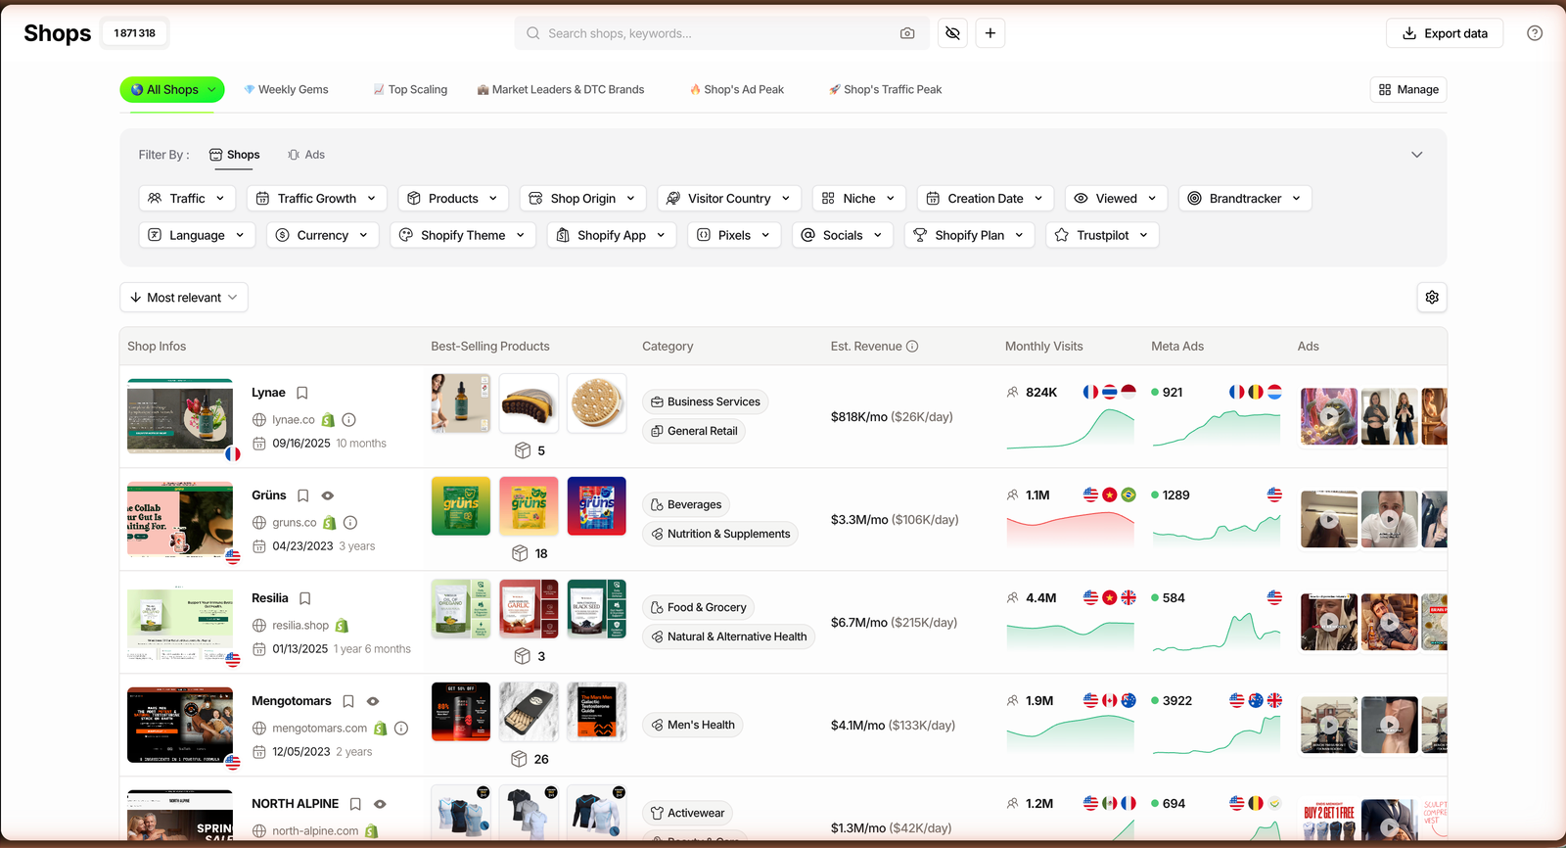
Task: Click the globe icon beside lynae.co
Action: coord(259,419)
